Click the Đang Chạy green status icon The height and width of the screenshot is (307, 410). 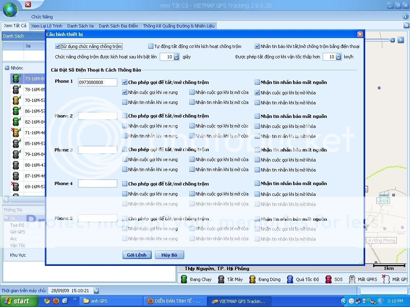[184, 279]
